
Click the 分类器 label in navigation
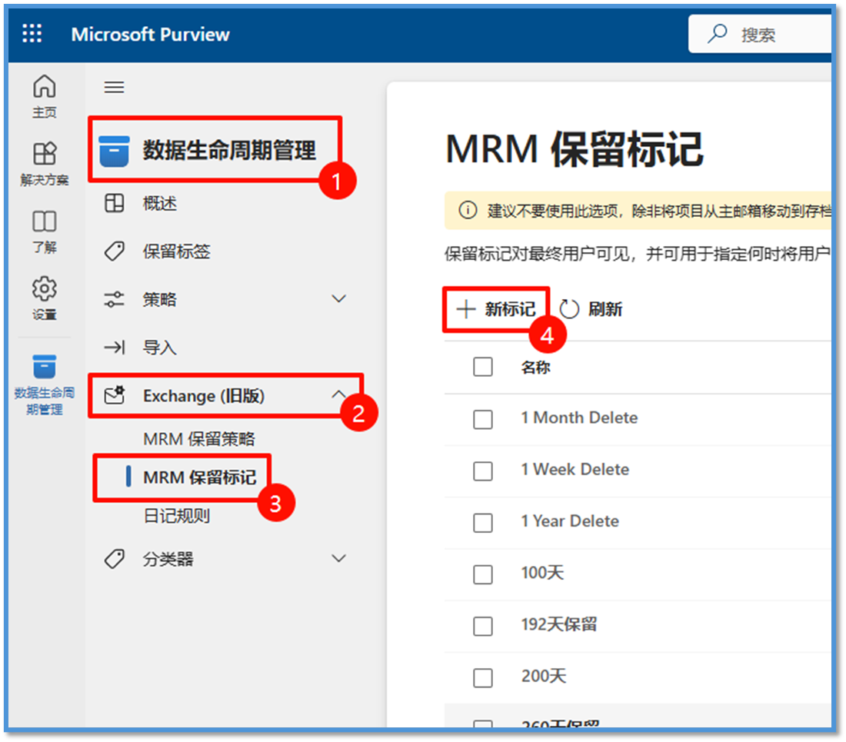pyautogui.click(x=168, y=559)
